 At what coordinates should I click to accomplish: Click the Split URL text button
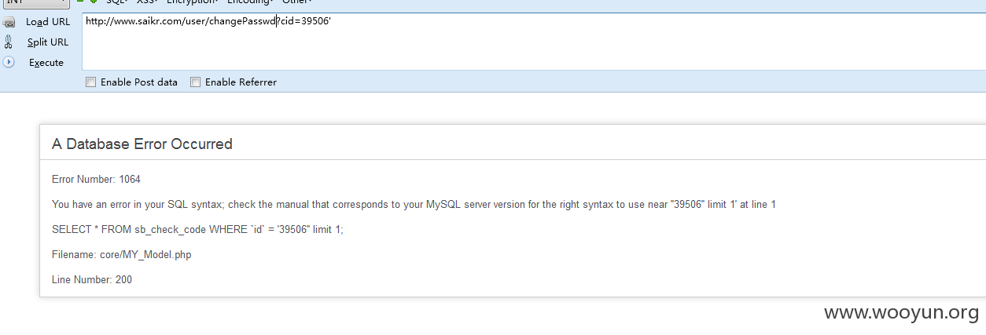[x=48, y=42]
